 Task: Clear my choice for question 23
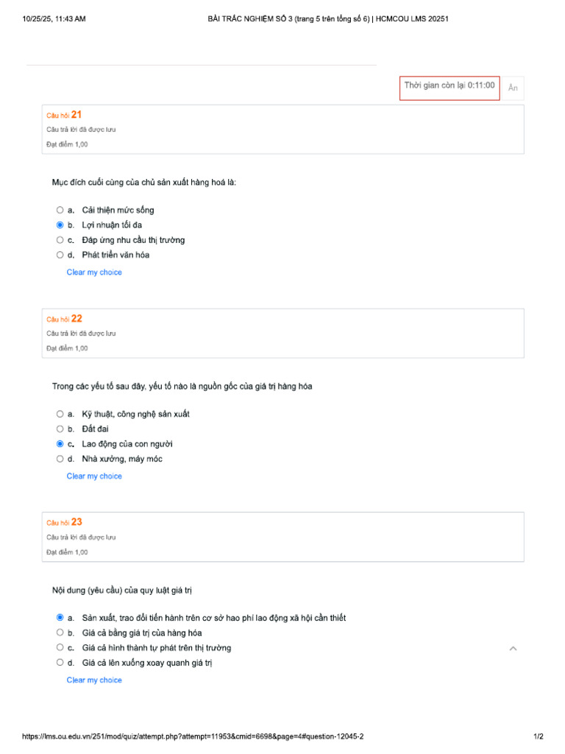[x=94, y=680]
